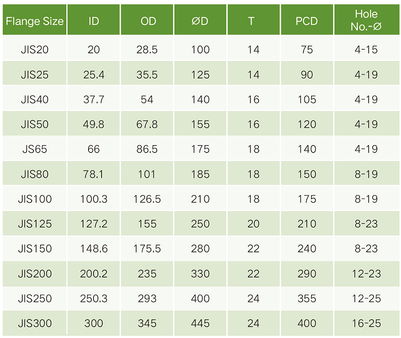Click the JIS25 flange size cell

coord(35,74)
